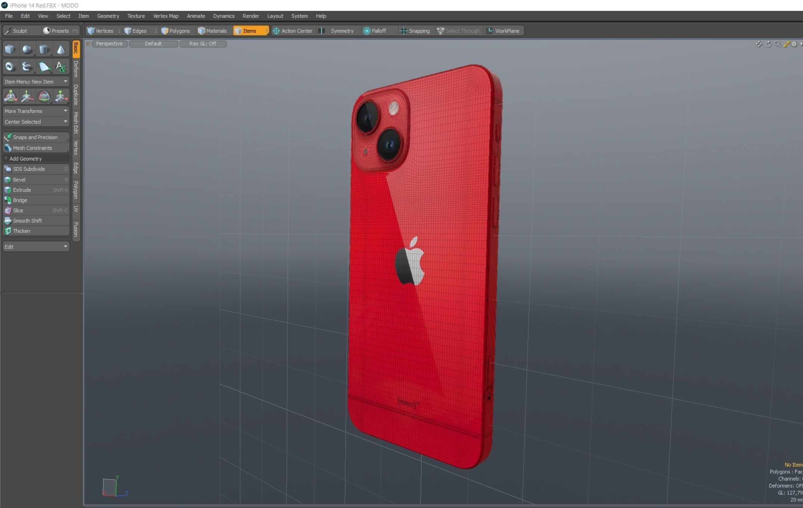Add a sphere primitive
Screen dimensions: 803x508
(x=27, y=49)
